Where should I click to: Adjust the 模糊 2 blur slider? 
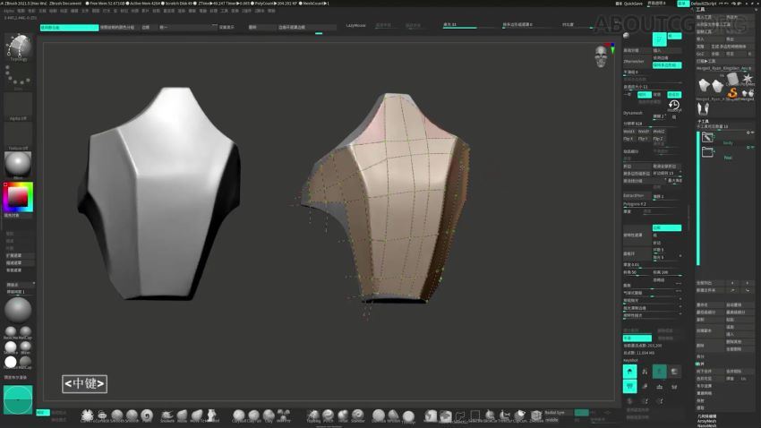[x=660, y=116]
